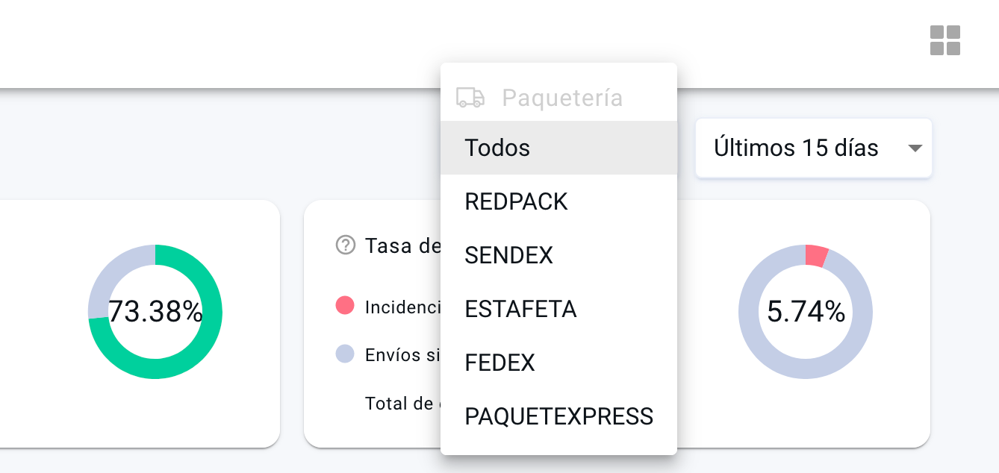Click the 73.38% percentage label
999x473 pixels.
155,312
